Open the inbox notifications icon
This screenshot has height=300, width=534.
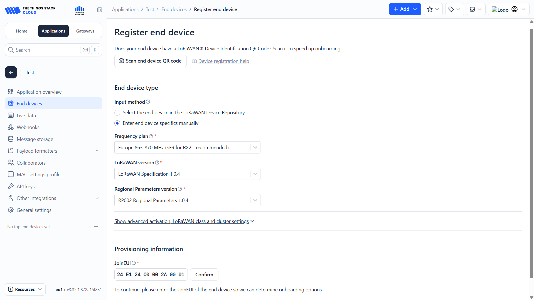[x=476, y=9]
